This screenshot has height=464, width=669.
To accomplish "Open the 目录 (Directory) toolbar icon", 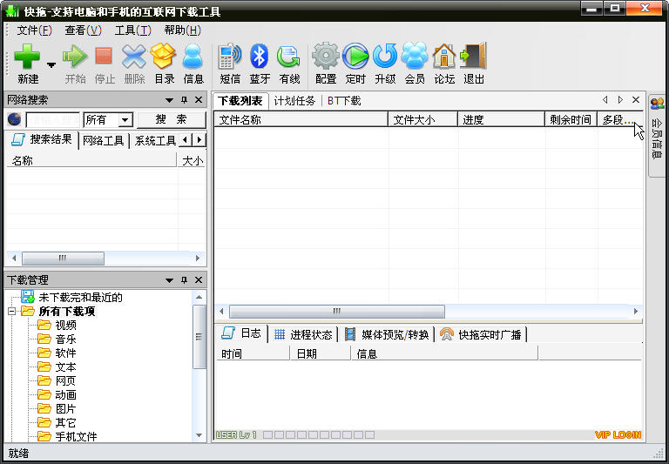I will 164,57.
